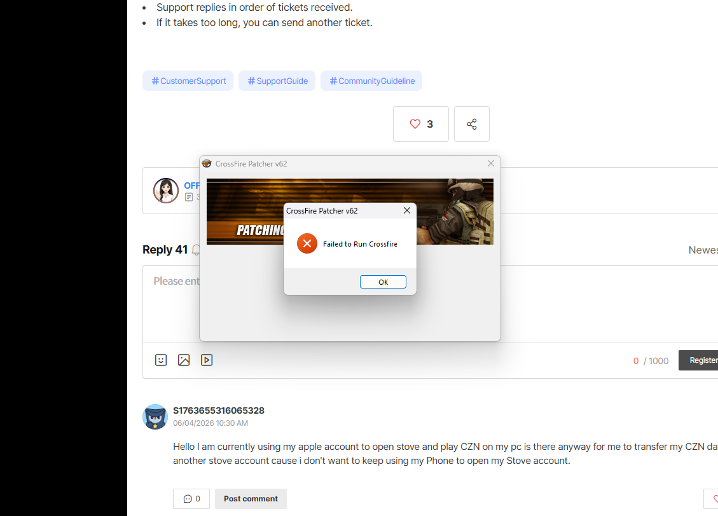Close the CrossFire Patcher v62 main window
This screenshot has width=718, height=516.
coord(491,163)
